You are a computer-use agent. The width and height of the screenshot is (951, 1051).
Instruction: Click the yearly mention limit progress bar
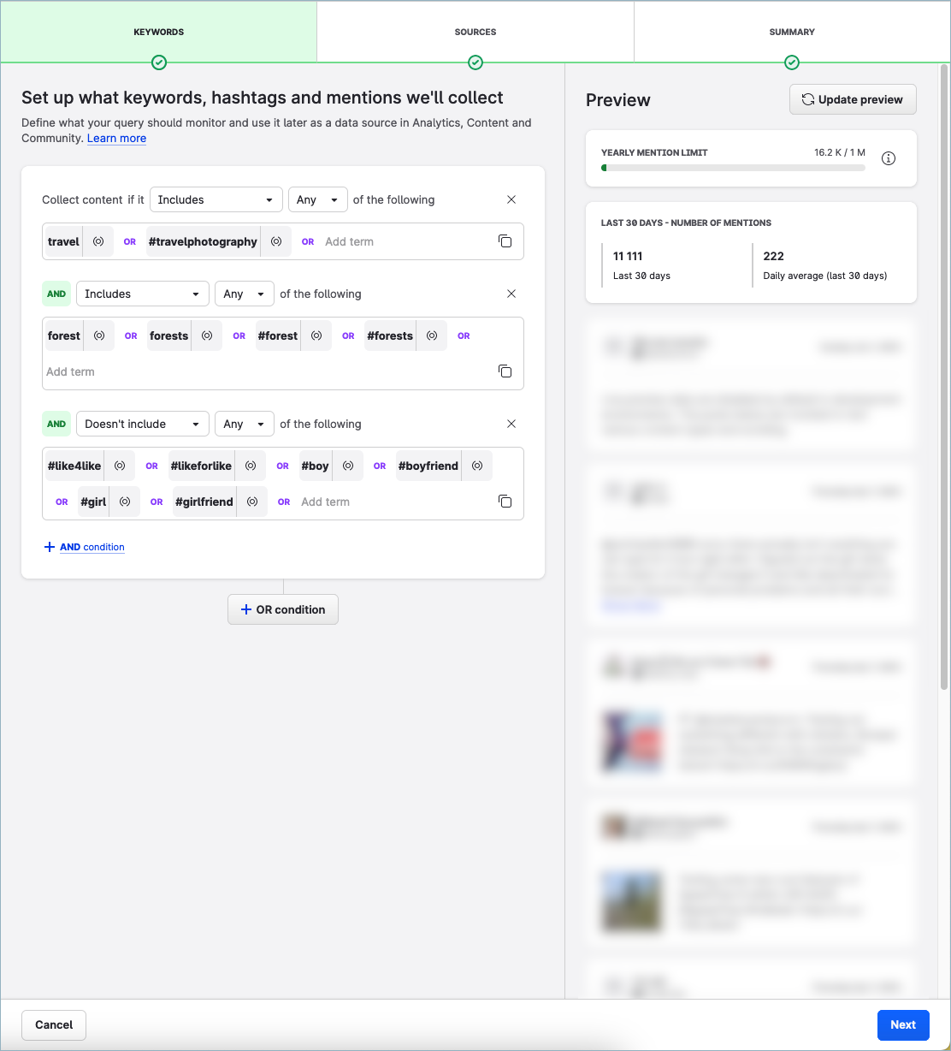pos(733,168)
